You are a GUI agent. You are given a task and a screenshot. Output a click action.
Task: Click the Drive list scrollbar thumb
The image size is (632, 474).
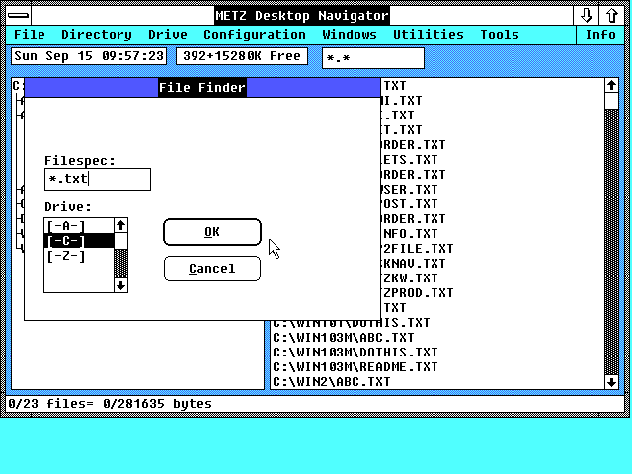click(120, 241)
